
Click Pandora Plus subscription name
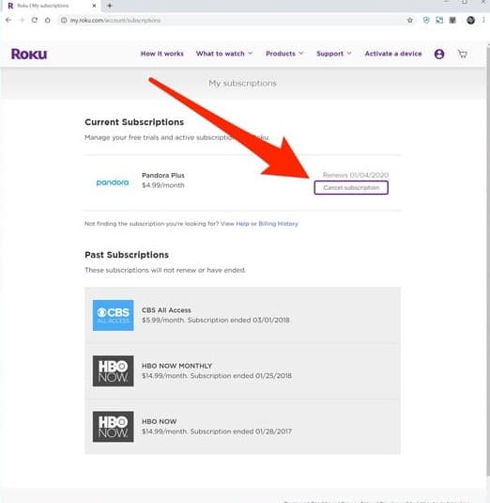(x=163, y=175)
